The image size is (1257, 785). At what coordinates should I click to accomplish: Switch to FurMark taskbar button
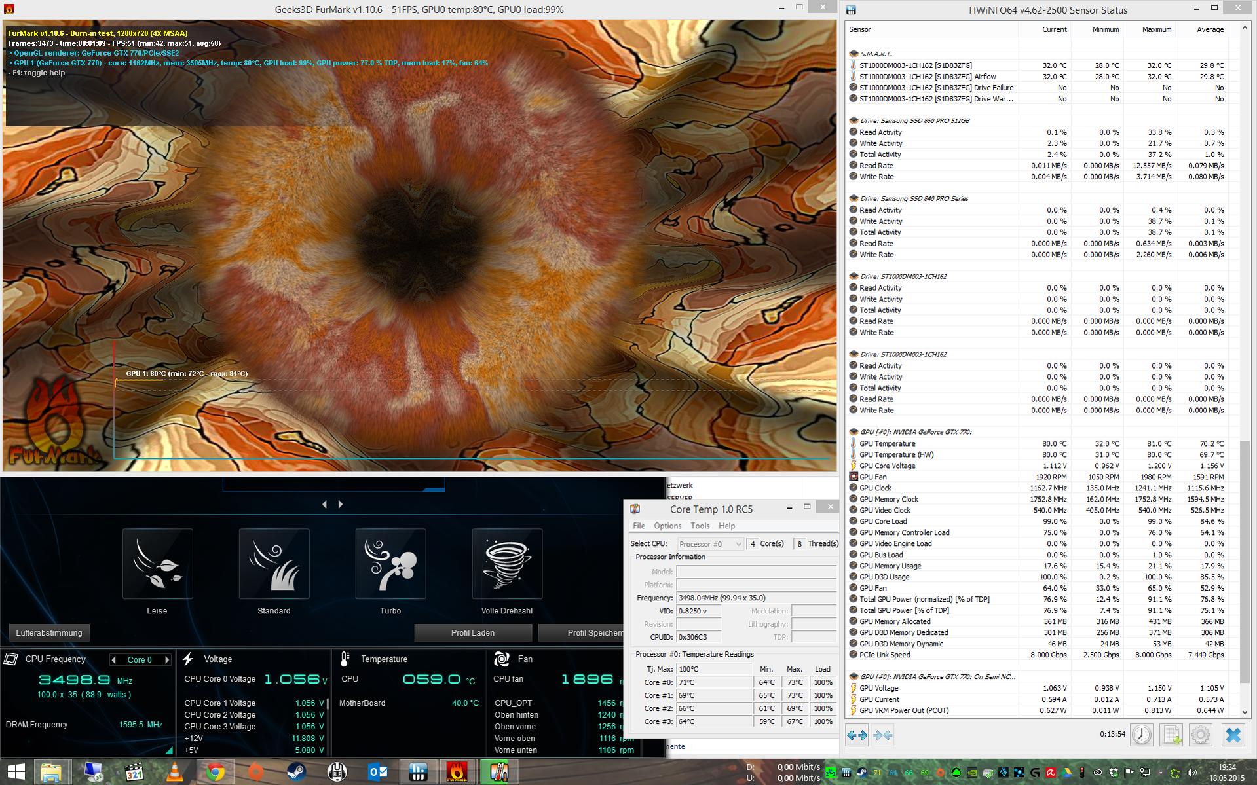[457, 773]
